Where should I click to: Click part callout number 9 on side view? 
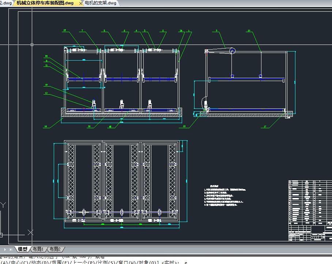click(216, 30)
